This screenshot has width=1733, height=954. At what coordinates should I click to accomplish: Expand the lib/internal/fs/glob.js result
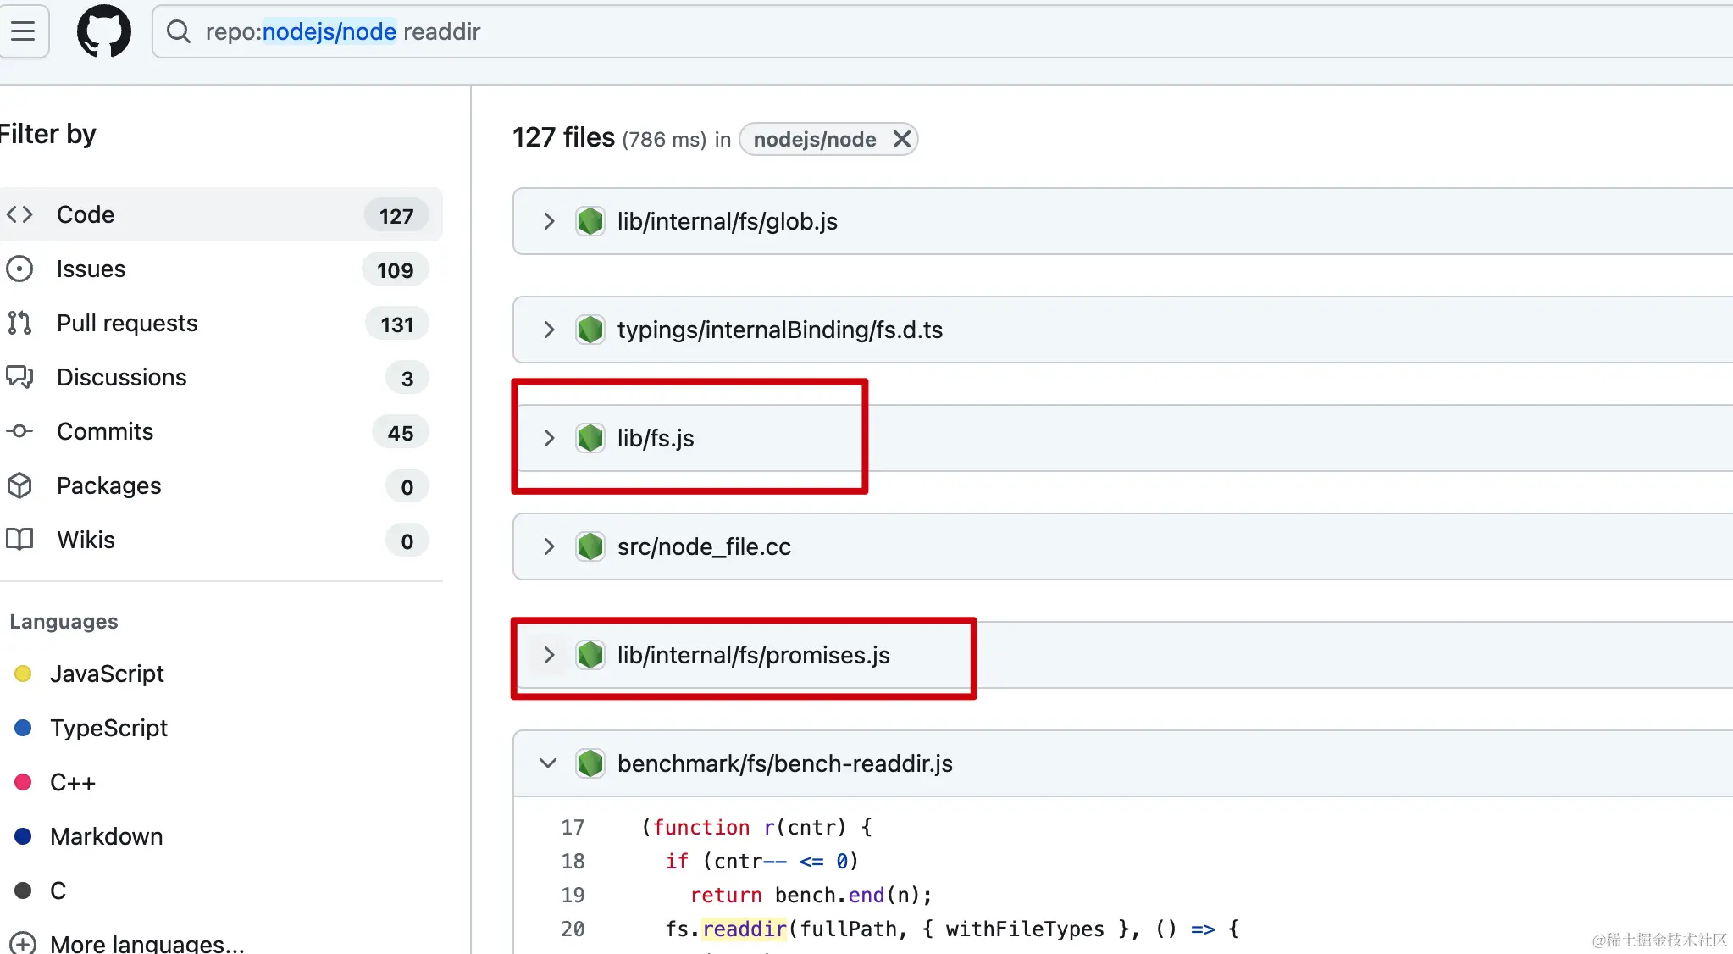549,221
